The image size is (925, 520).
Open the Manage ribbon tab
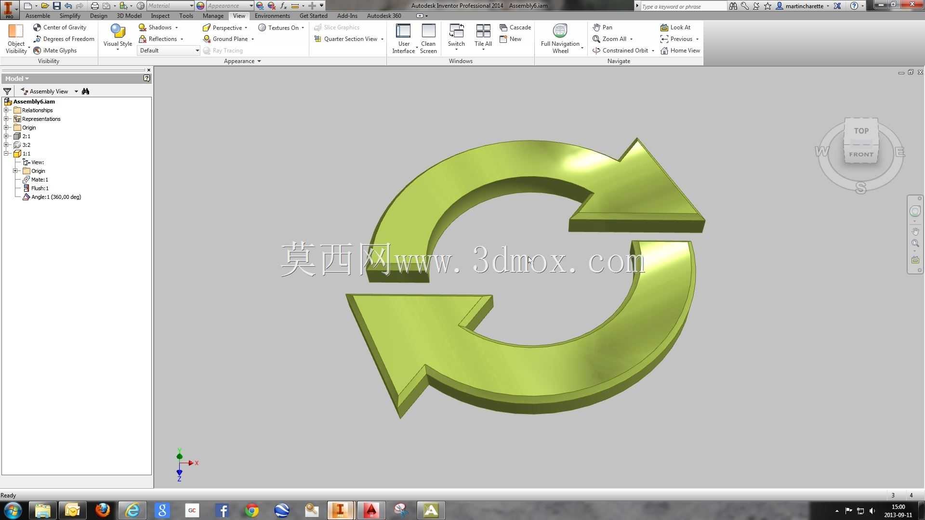click(213, 16)
